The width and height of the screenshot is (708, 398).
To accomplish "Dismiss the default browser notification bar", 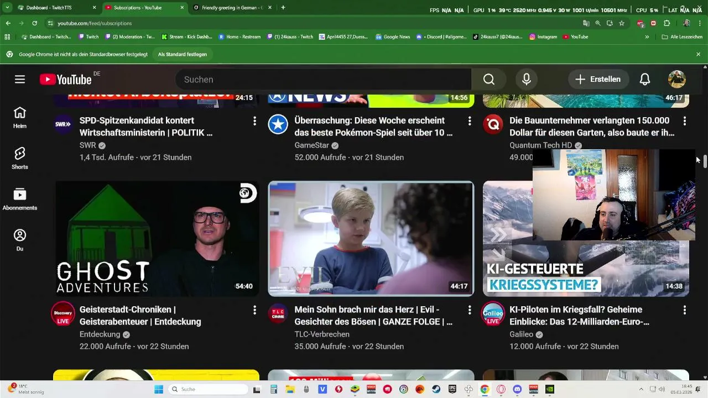I will tap(698, 54).
